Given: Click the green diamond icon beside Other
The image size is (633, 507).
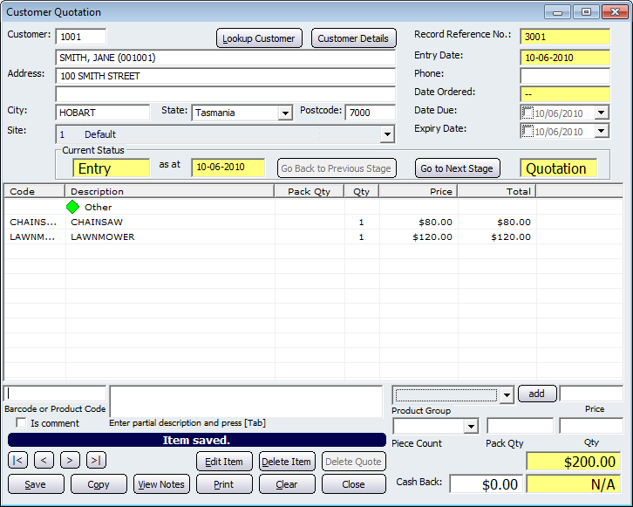Looking at the screenshot, I should [72, 207].
